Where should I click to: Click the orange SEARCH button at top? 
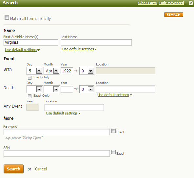click(x=174, y=15)
